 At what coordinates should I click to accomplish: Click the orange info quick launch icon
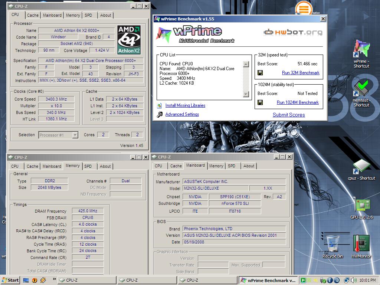coord(35,281)
